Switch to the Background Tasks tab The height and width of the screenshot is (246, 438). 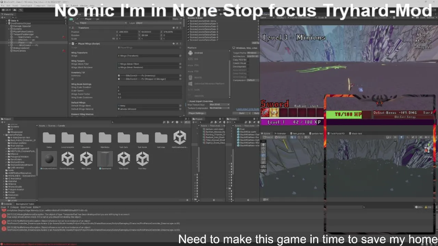tap(25, 204)
